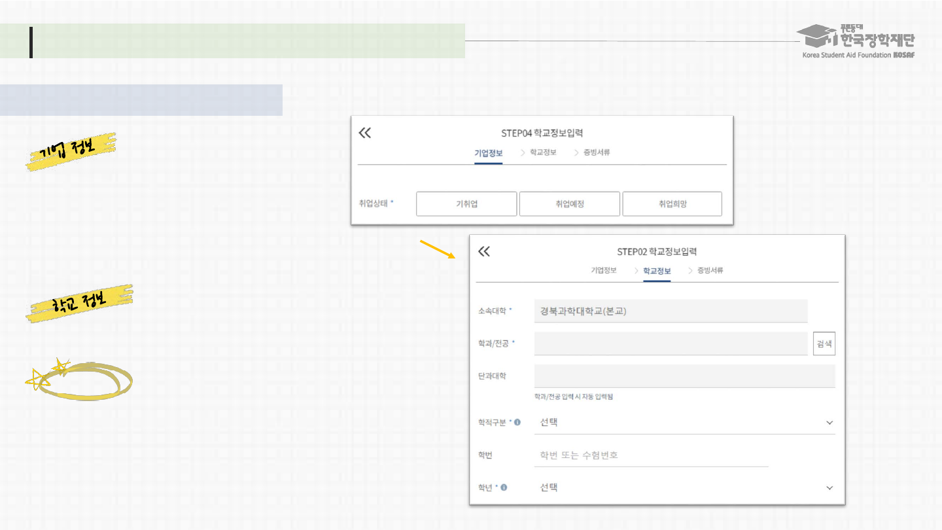The width and height of the screenshot is (942, 530).
Task: Expand the 학년 선택 dropdown
Action: pos(684,487)
